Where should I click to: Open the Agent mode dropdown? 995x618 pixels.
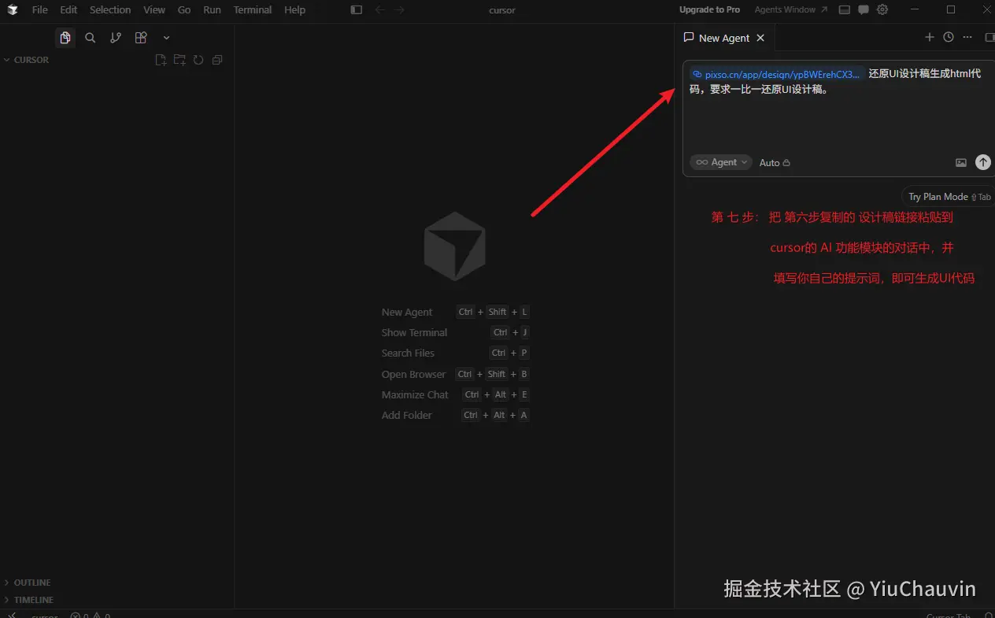point(721,162)
